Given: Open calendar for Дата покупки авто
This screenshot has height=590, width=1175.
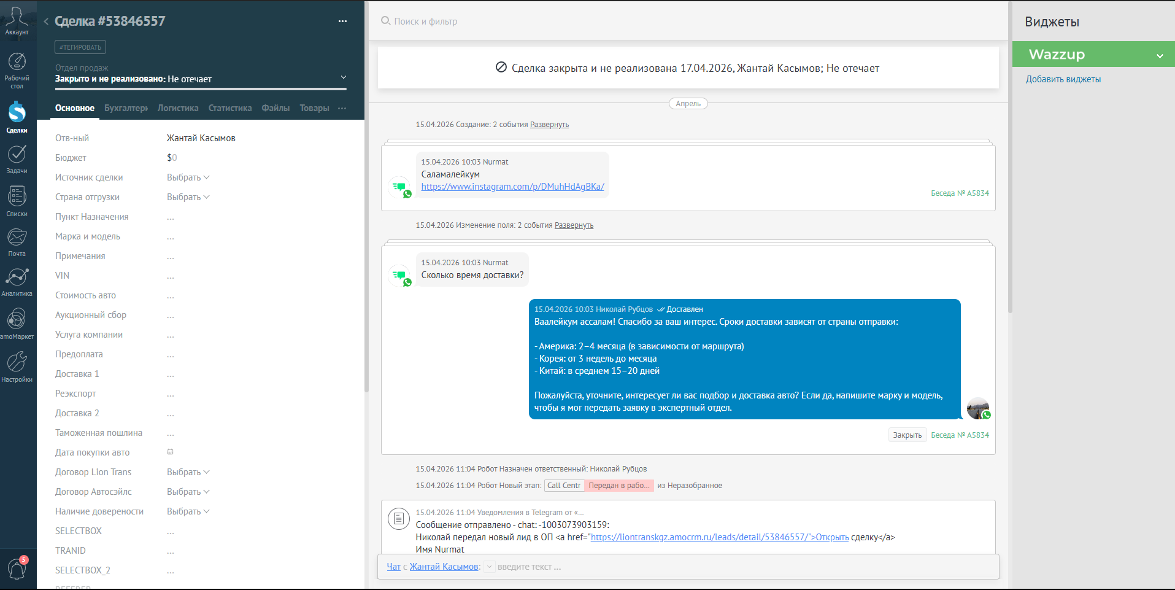Looking at the screenshot, I should (x=171, y=452).
